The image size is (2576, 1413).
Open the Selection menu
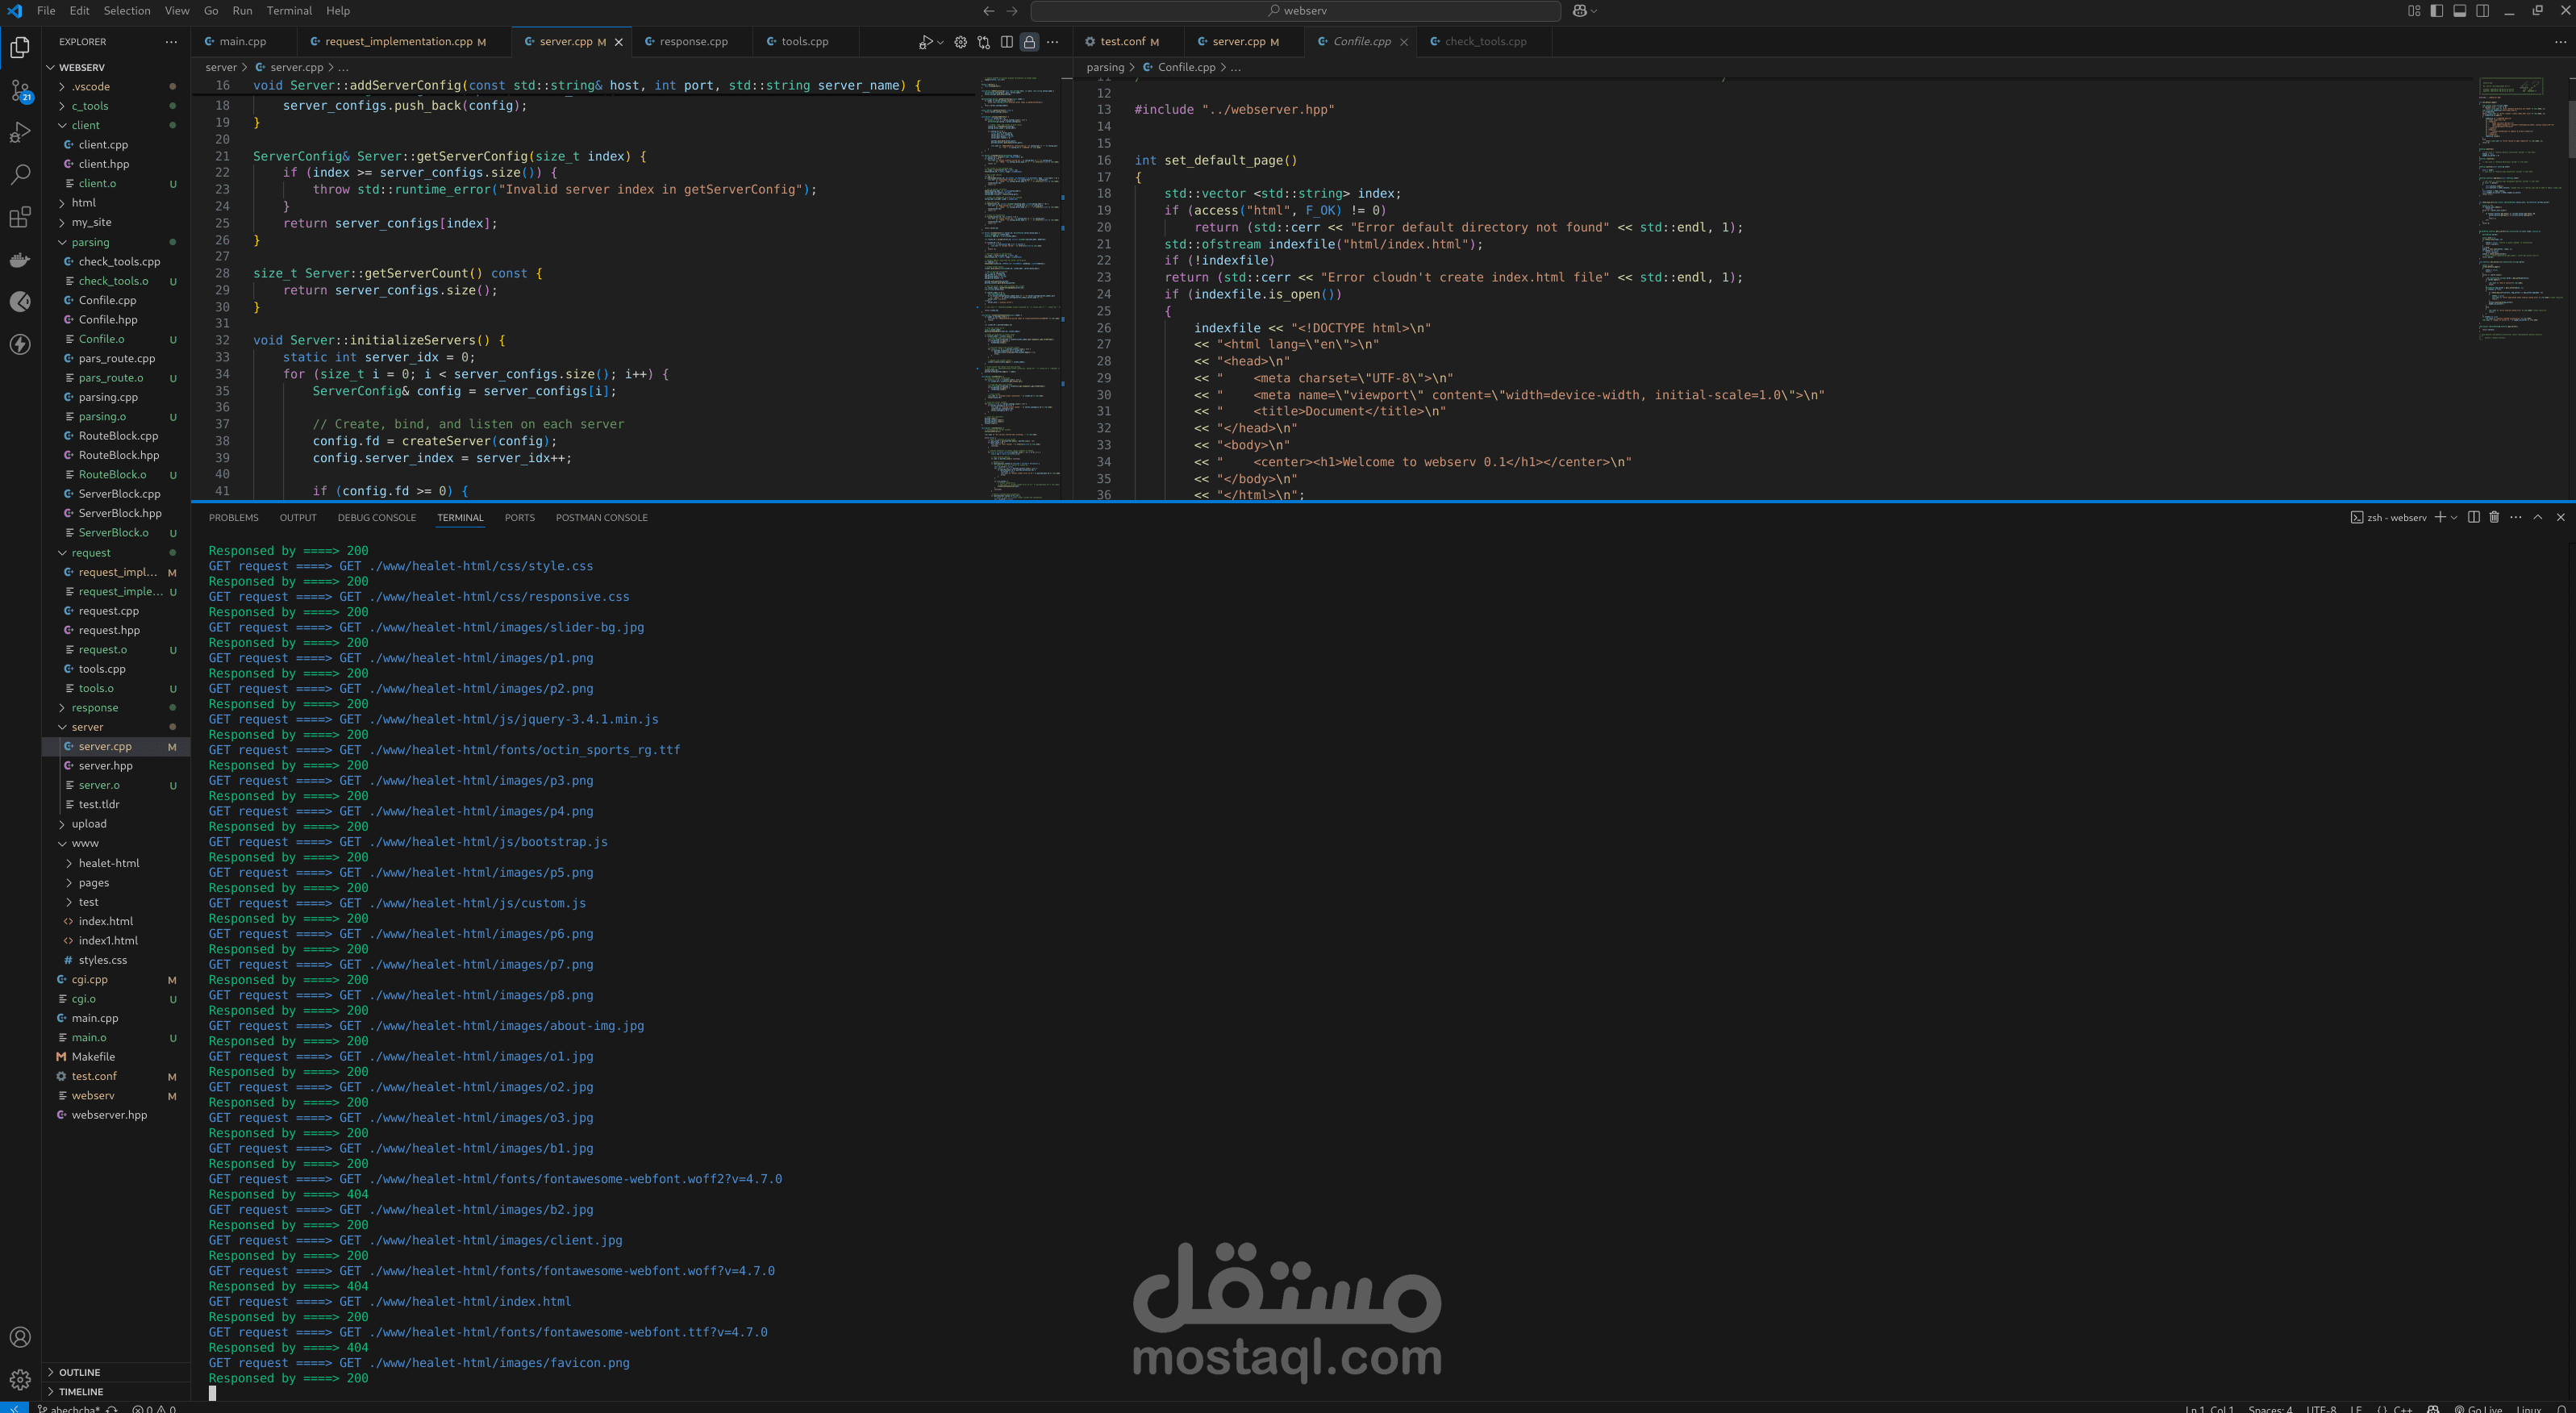(x=127, y=11)
